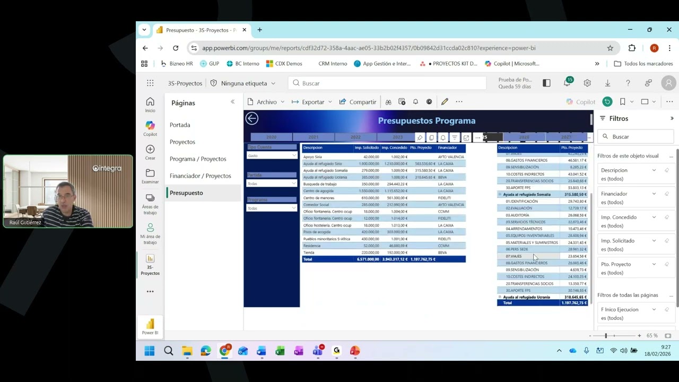Open the notifications bell with 15 badge

pyautogui.click(x=568, y=83)
